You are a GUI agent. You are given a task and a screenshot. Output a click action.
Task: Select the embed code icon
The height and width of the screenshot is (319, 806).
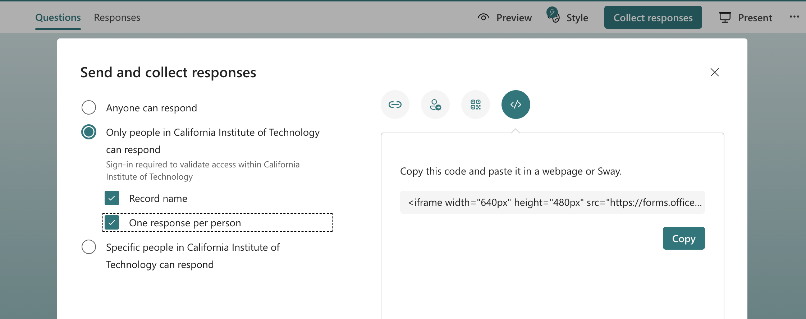(516, 105)
